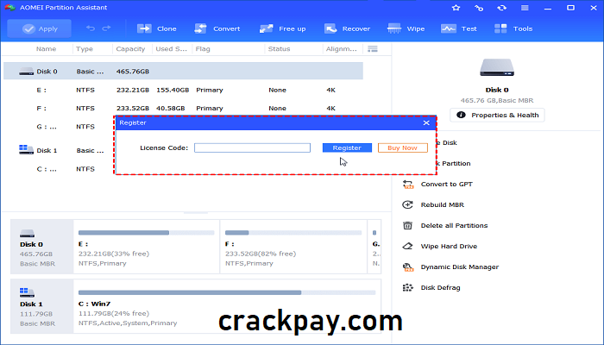Viewport: 604px width, 345px height.
Task: Select Disk 0 block in disk map
Action: (x=42, y=247)
